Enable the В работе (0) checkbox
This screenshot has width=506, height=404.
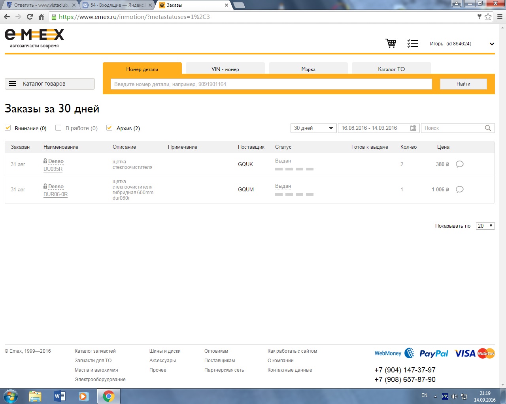(x=59, y=128)
